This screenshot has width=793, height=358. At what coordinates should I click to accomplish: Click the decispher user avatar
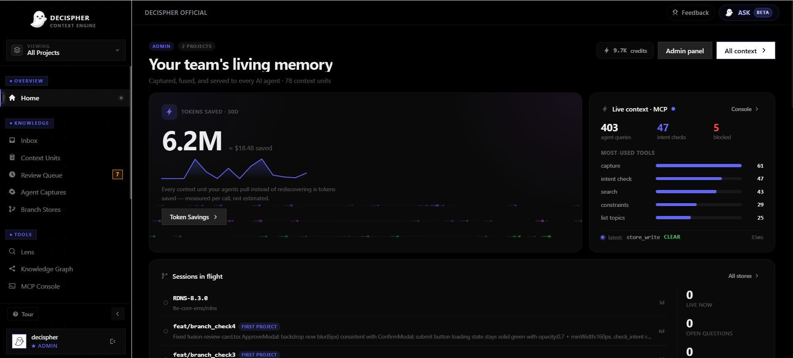(19, 341)
